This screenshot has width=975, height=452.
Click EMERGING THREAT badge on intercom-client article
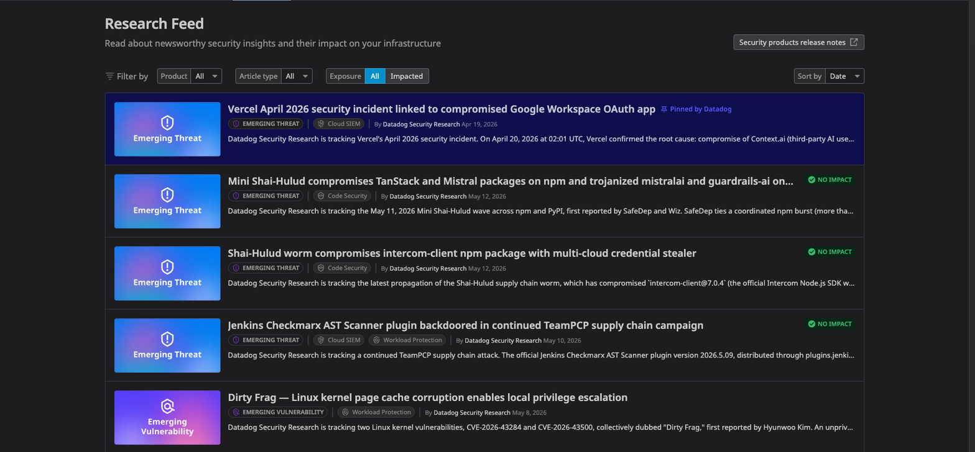coord(266,268)
